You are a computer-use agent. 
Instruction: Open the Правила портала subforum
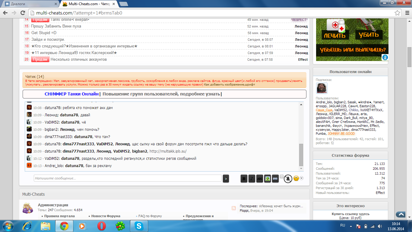click(59, 216)
